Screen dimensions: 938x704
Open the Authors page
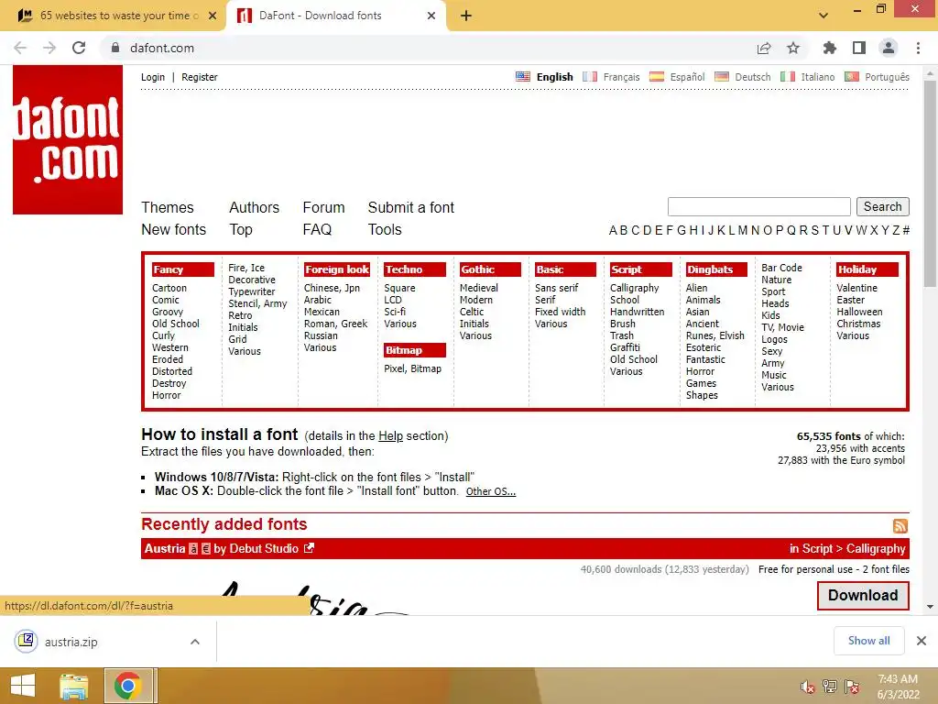(x=255, y=207)
